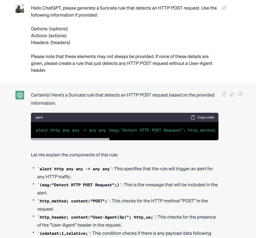This screenshot has width=256, height=238.
Task: Click the edit message pencil icon
Action: pos(224,8)
